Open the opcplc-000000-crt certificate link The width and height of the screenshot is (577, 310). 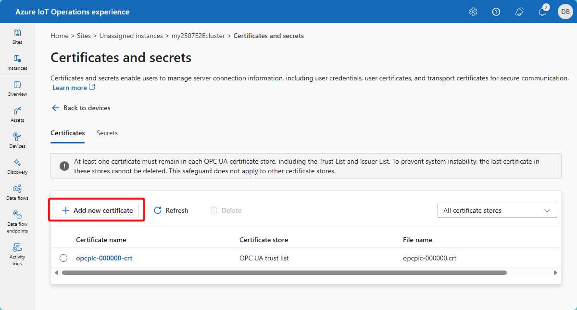point(104,258)
